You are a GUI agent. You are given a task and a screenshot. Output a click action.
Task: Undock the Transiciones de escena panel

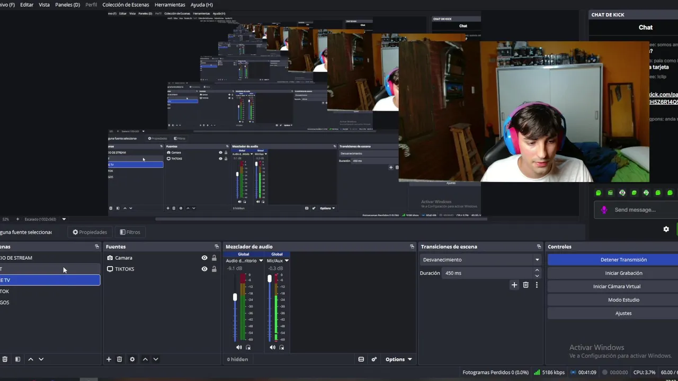(539, 247)
